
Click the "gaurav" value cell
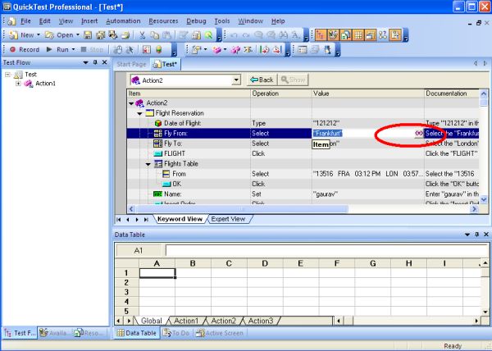pos(367,194)
